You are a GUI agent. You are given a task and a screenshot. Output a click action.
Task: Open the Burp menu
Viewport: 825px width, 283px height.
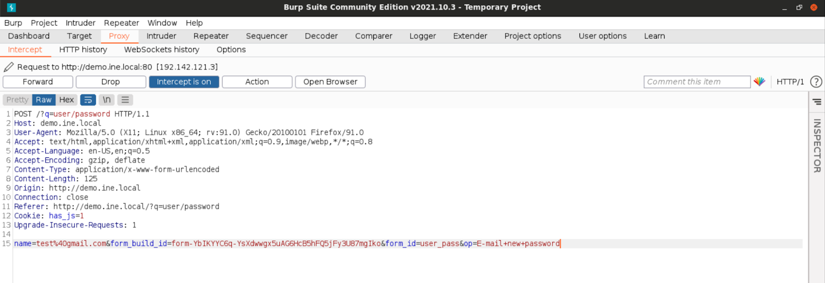[13, 23]
